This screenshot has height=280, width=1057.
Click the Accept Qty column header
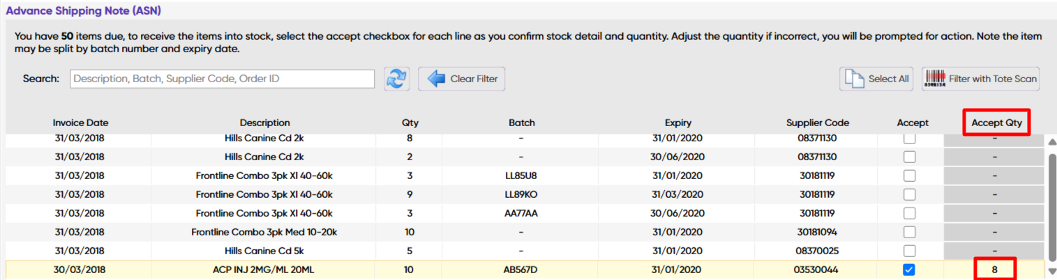coord(996,123)
